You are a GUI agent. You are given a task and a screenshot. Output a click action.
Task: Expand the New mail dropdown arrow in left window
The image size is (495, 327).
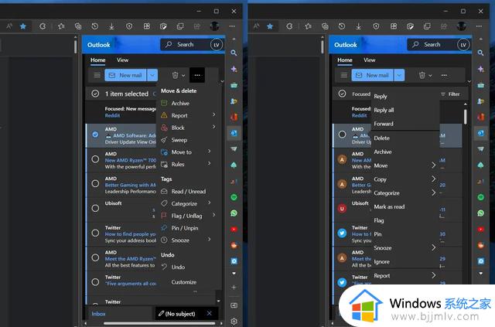(x=152, y=75)
